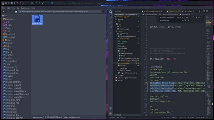Open Search view in VS Code activity bar
This screenshot has height=120, width=214.
pyautogui.click(x=111, y=17)
